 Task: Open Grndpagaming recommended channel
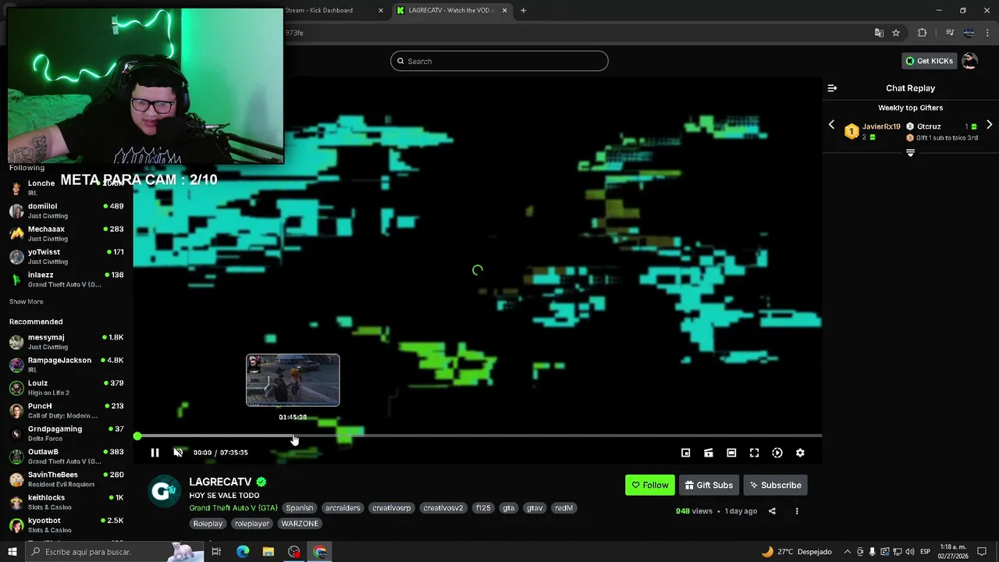pyautogui.click(x=66, y=433)
